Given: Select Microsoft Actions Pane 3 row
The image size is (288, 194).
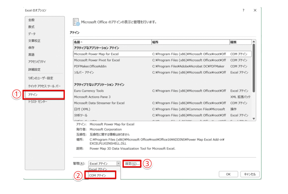Looking at the screenshot, I should [x=162, y=97].
